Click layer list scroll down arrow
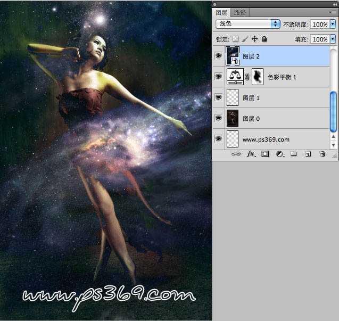This screenshot has height=321, width=339. (x=333, y=145)
